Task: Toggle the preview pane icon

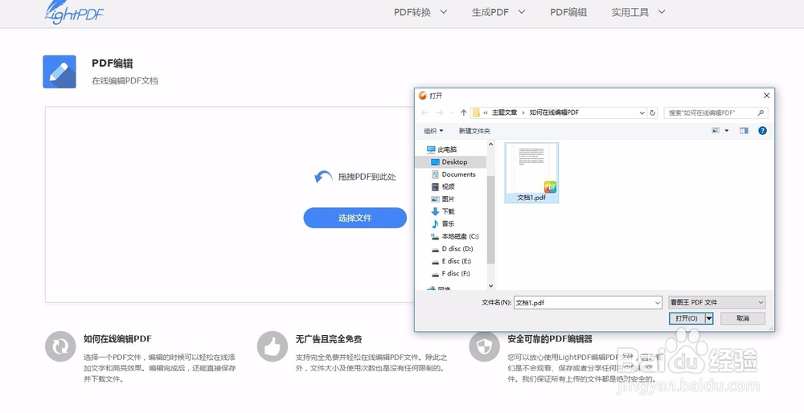Action: point(744,131)
